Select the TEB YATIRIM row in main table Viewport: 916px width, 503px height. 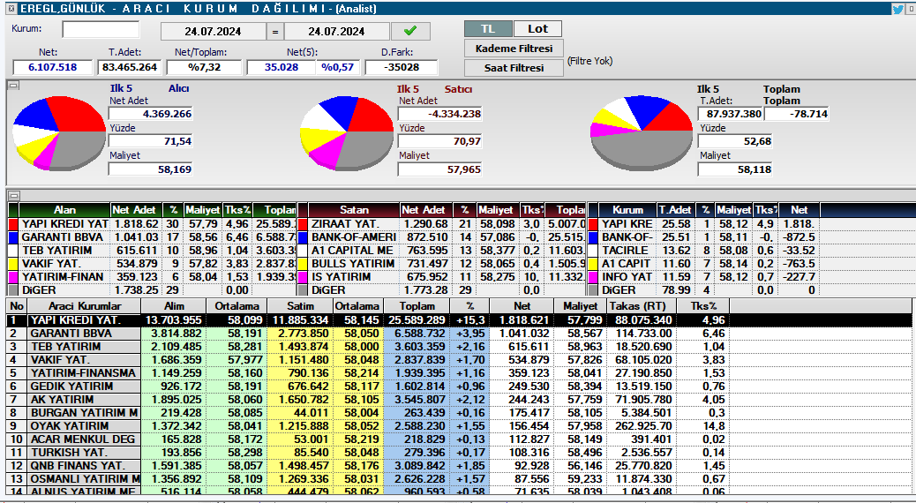(x=459, y=347)
